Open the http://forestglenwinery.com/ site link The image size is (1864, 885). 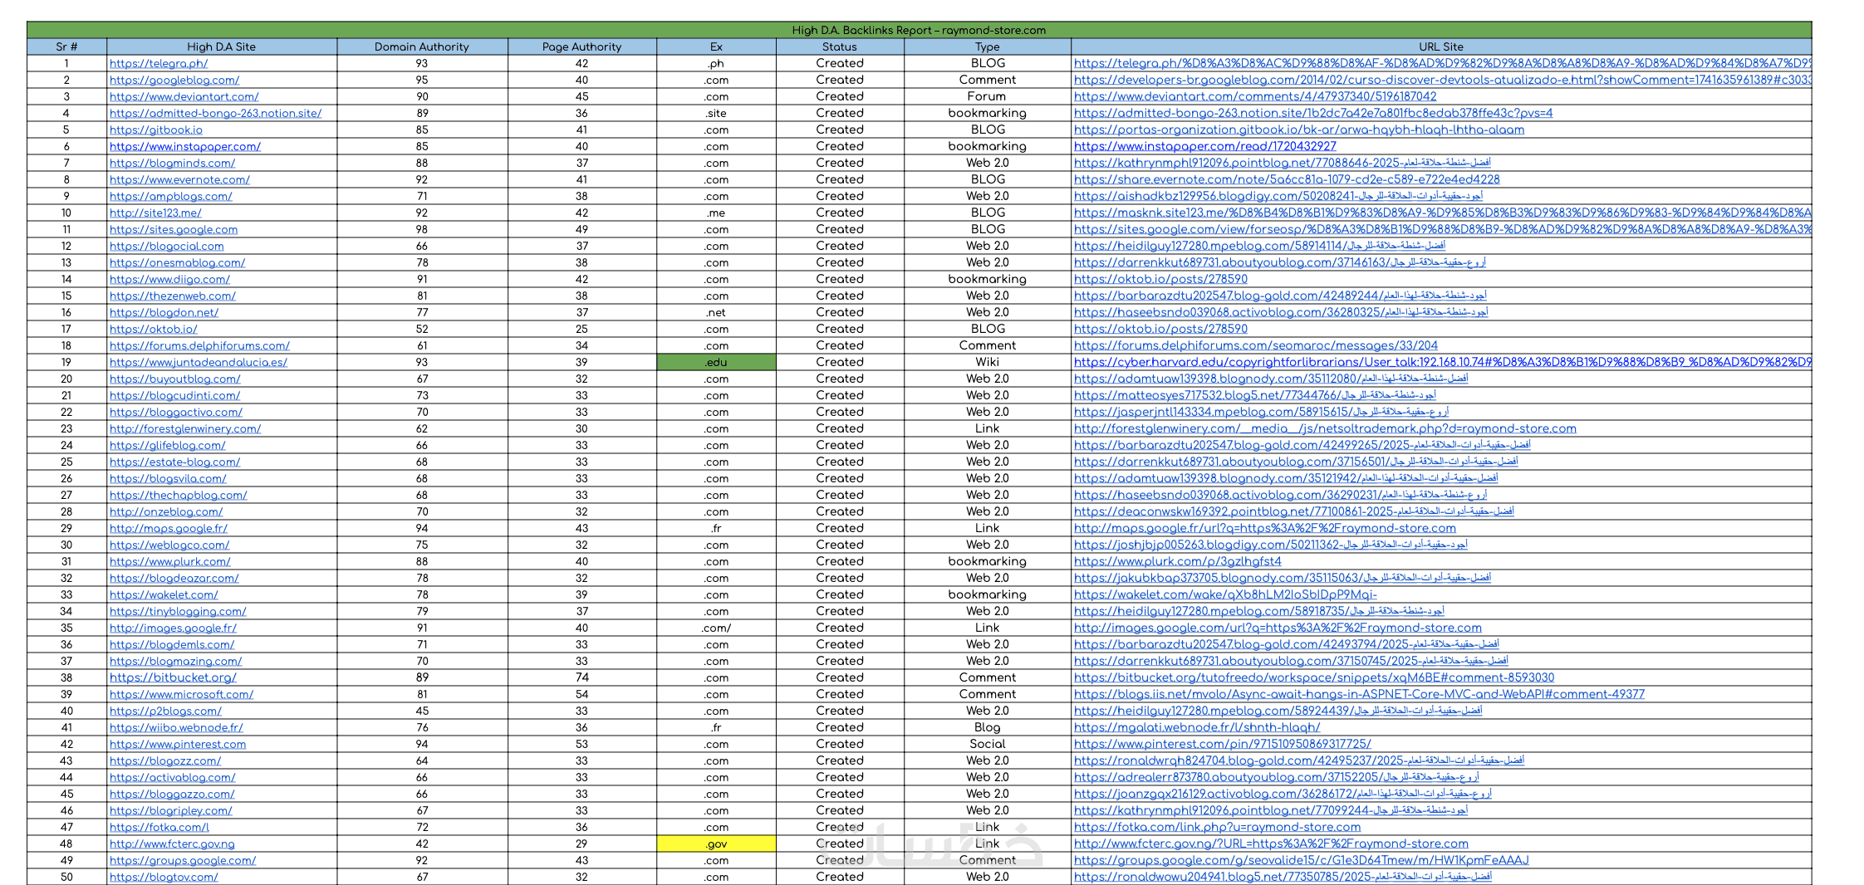[x=185, y=428]
